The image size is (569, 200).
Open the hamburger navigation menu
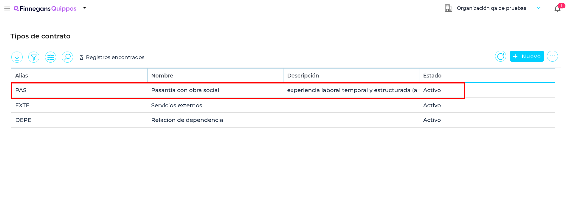[x=7, y=8]
